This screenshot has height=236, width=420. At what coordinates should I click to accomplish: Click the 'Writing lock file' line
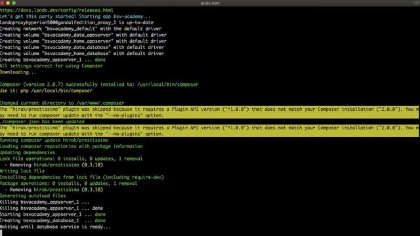pos(22,170)
